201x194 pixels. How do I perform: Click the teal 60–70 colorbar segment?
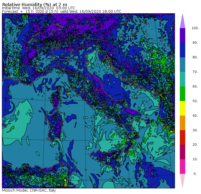pos(182,79)
